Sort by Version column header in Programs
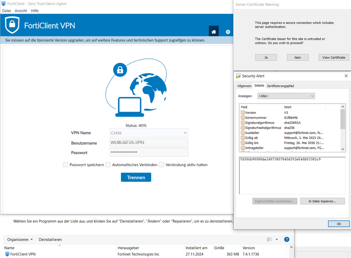 pyautogui.click(x=264, y=248)
